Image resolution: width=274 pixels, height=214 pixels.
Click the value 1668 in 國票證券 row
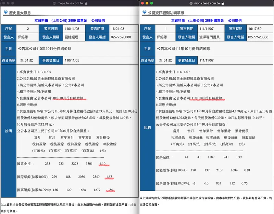[x=83, y=190]
